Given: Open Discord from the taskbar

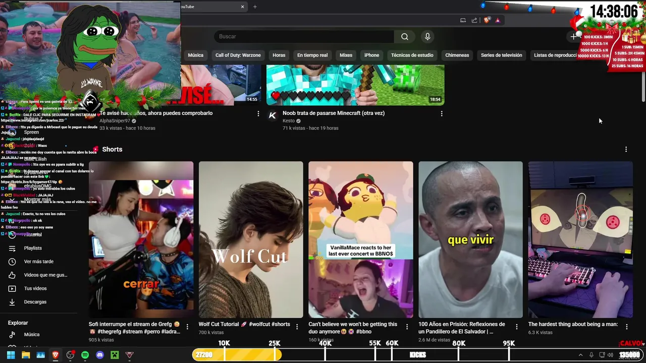Looking at the screenshot, I should (x=100, y=355).
